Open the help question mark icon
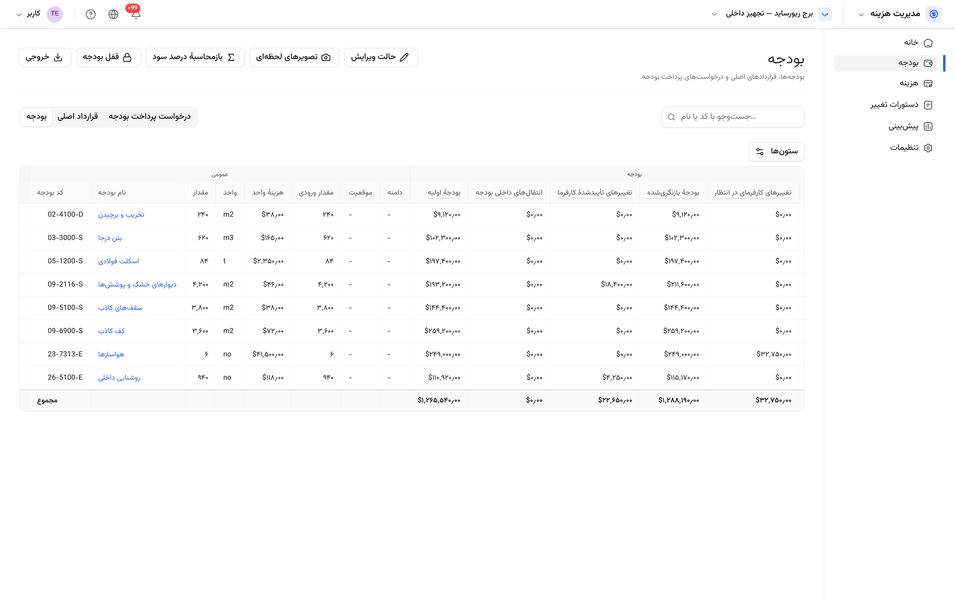 91,14
